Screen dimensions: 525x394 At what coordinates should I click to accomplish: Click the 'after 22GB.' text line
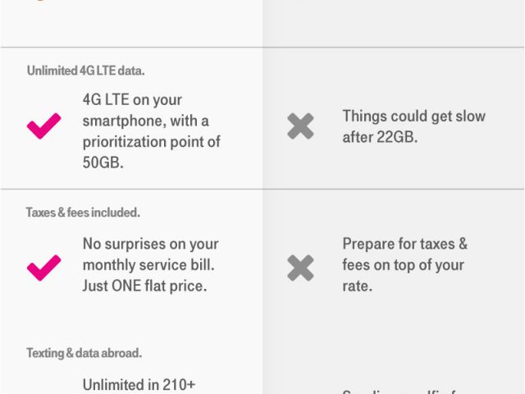380,137
